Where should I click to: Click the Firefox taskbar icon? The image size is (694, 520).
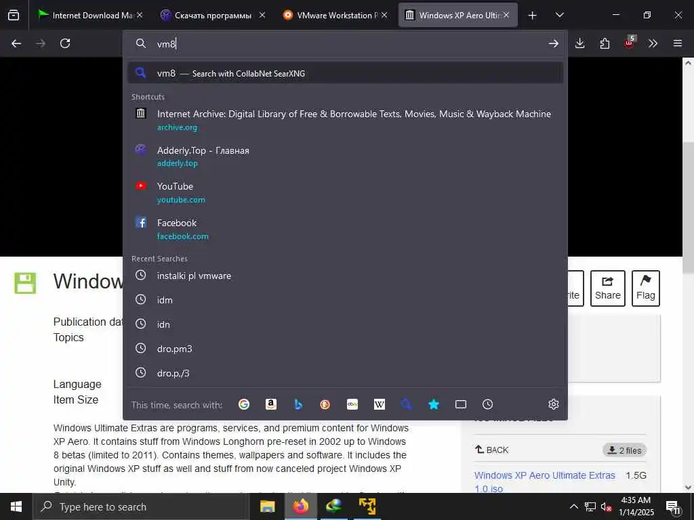[x=300, y=506]
